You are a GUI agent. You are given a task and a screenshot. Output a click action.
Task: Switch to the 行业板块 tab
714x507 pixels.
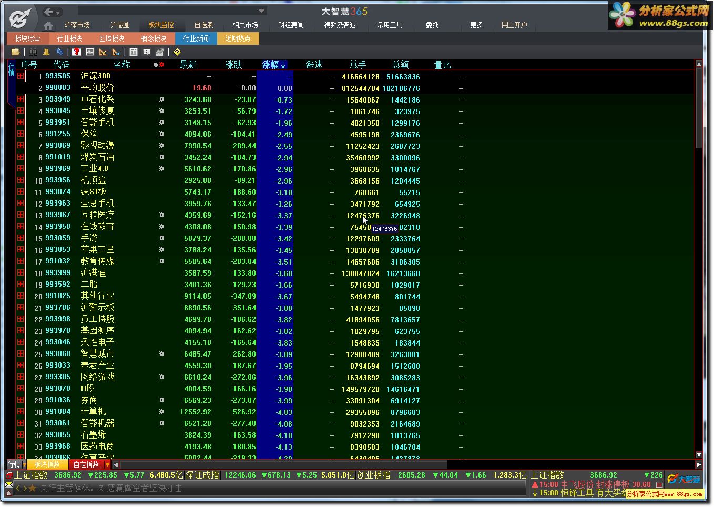[x=69, y=38]
